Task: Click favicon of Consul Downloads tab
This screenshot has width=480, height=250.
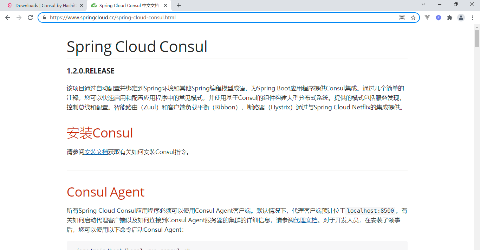Action: 10,5
